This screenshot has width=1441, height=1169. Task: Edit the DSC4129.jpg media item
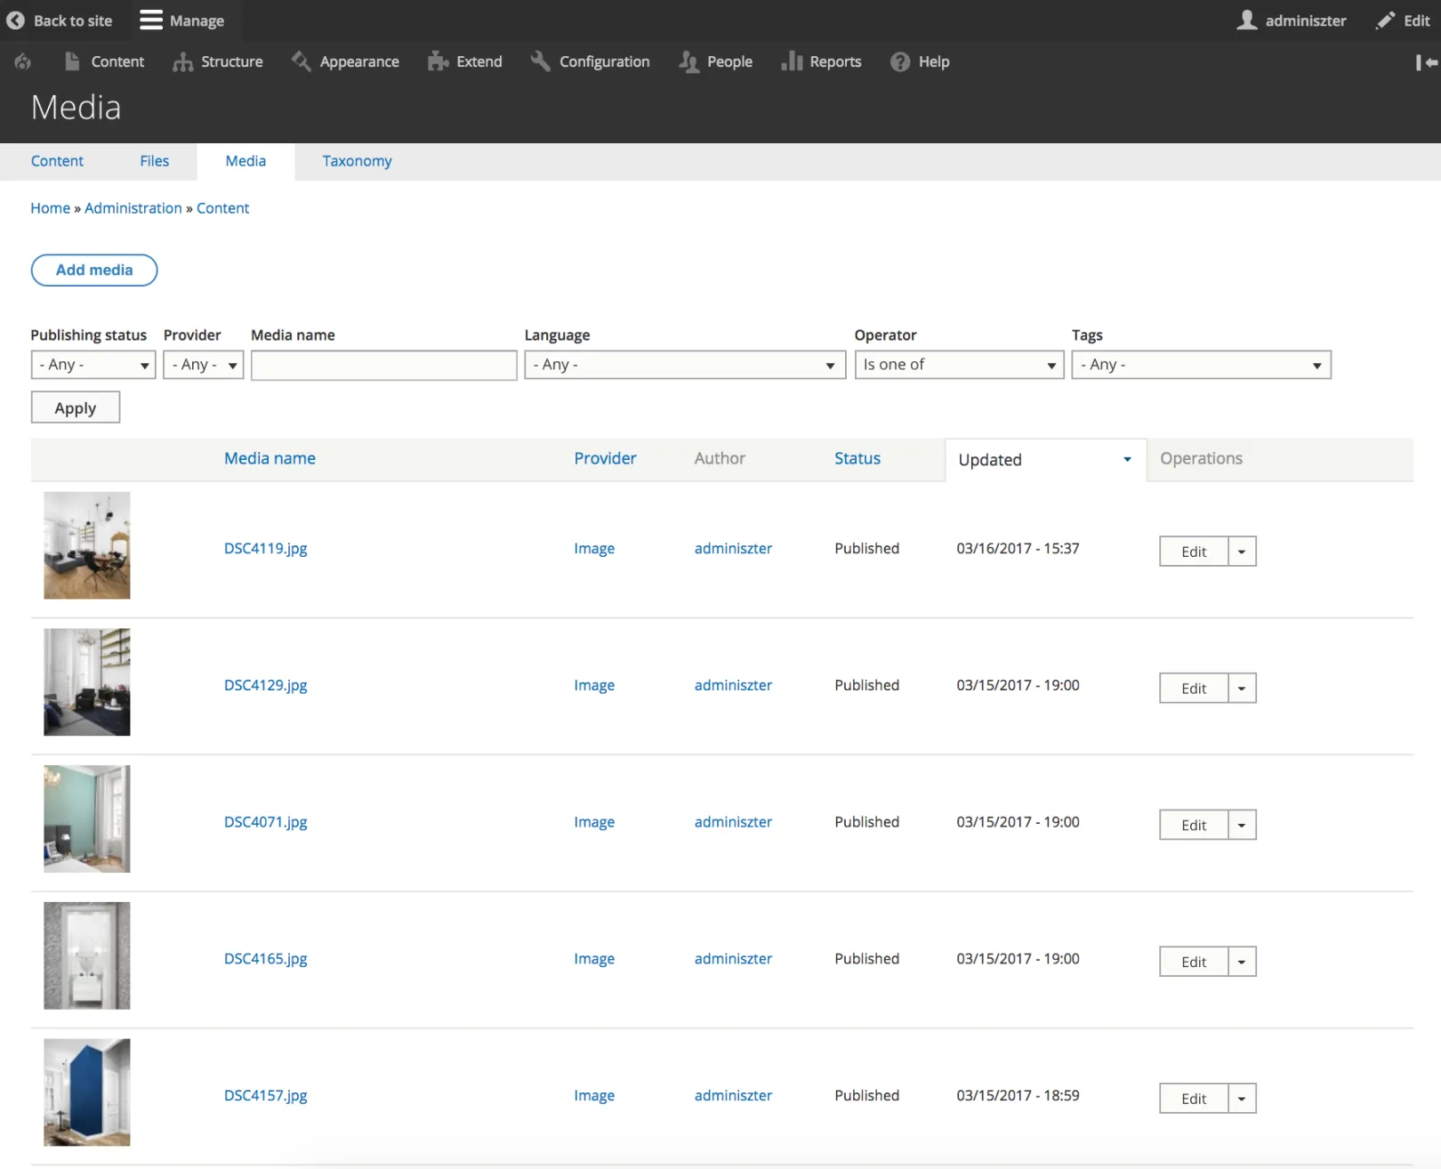click(1194, 689)
